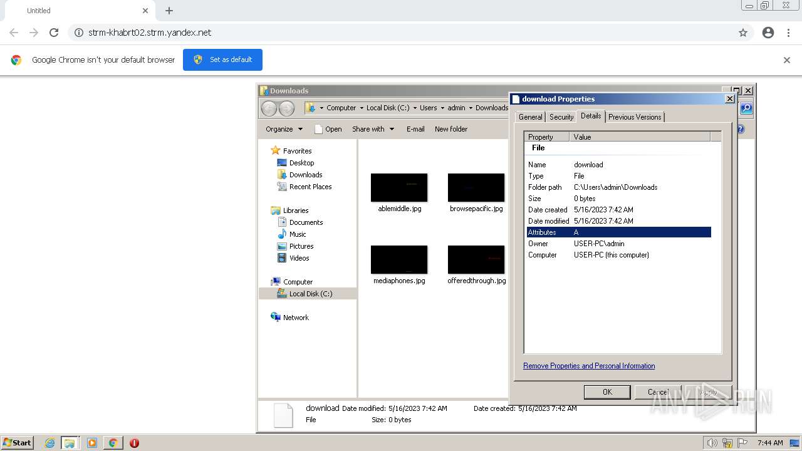Open a new Chrome tab
The width and height of the screenshot is (802, 451).
169,11
